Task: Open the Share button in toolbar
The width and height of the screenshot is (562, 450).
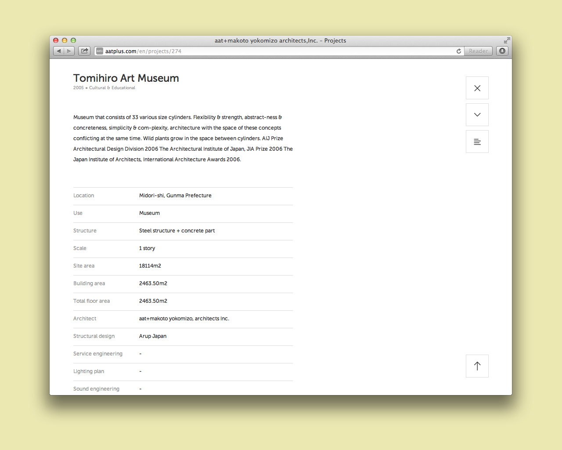Action: tap(84, 51)
